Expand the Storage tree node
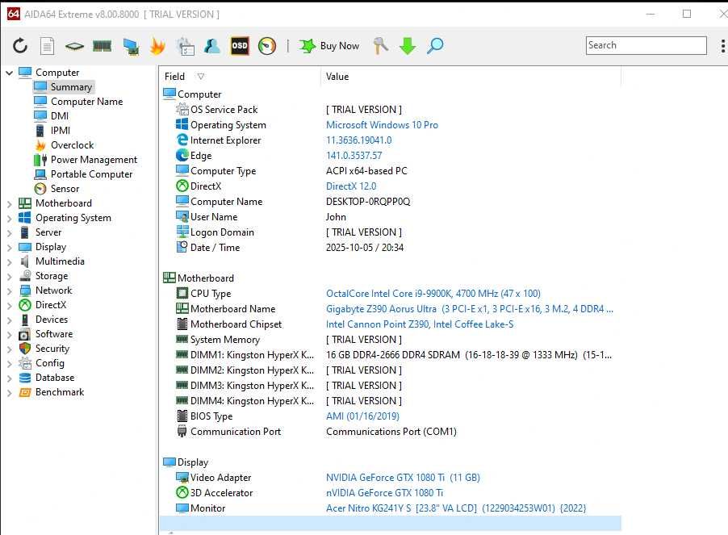The height and width of the screenshot is (535, 728). [9, 276]
